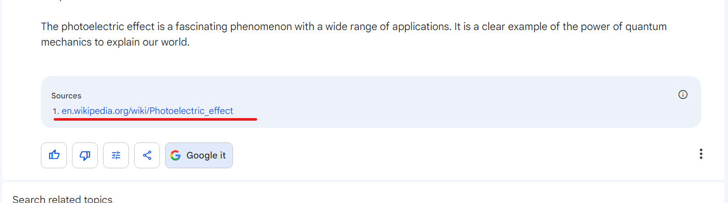The image size is (728, 203).
Task: Open the en.wikipedia.org Photoelectric_effect link
Action: point(147,111)
